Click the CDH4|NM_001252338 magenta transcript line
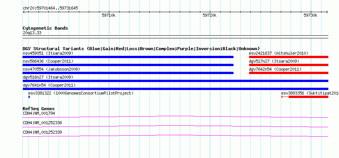Image resolution: width=339 pixels, height=158 pixels. pyautogui.click(x=175, y=126)
